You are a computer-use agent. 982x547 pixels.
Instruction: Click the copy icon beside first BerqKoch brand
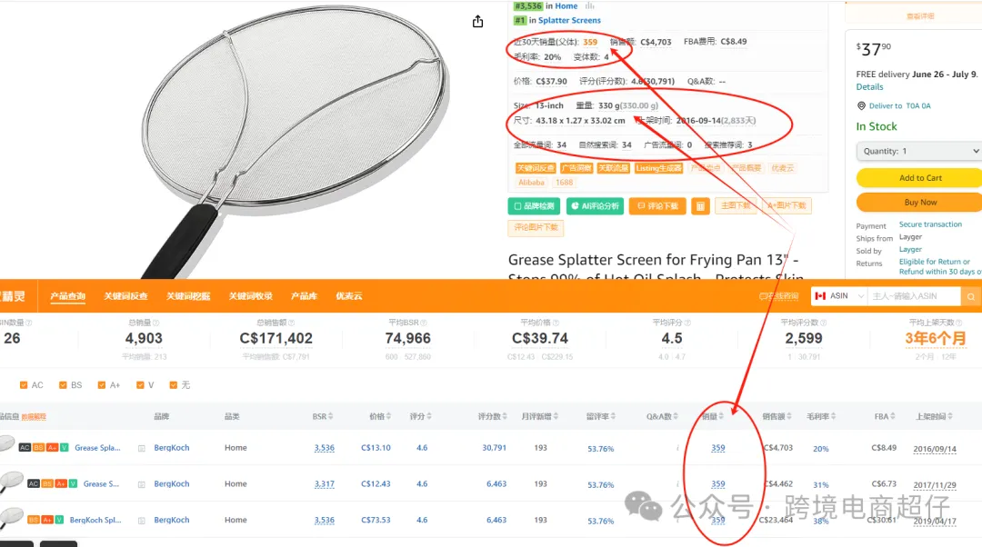click(142, 448)
